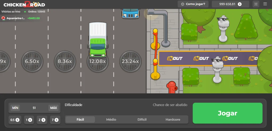Screen dimensions: 272x131
Task: Click the triangular topiary bush
Action: [246, 26]
